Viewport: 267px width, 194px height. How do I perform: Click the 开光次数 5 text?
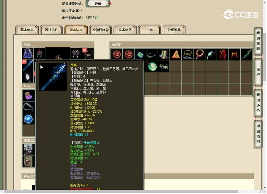(91, 143)
